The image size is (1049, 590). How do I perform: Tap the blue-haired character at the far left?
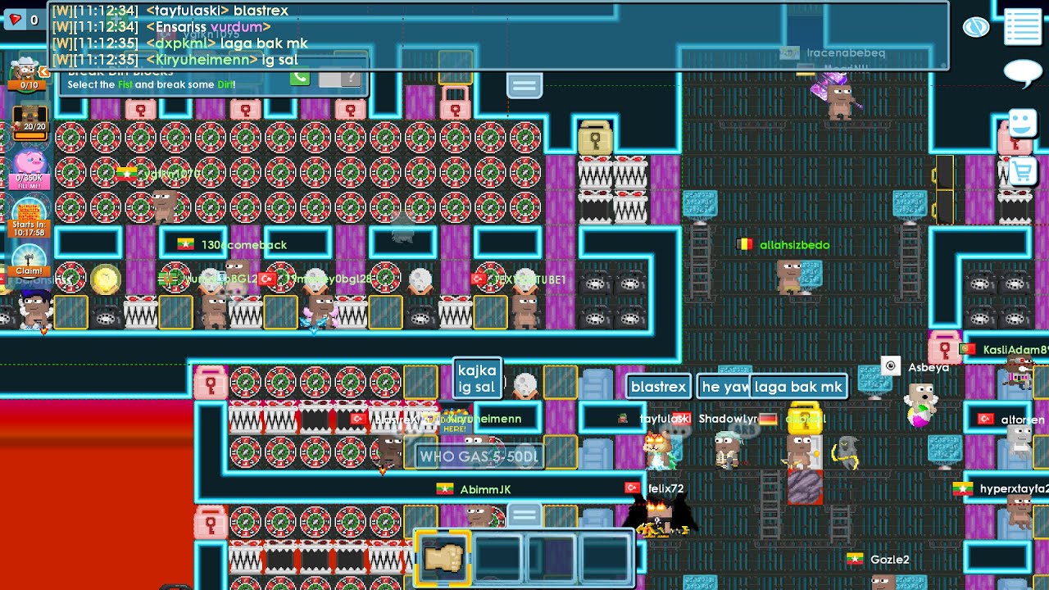tap(34, 309)
